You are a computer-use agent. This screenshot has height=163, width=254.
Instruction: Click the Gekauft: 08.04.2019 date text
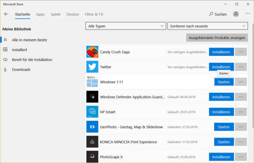pos(181,97)
